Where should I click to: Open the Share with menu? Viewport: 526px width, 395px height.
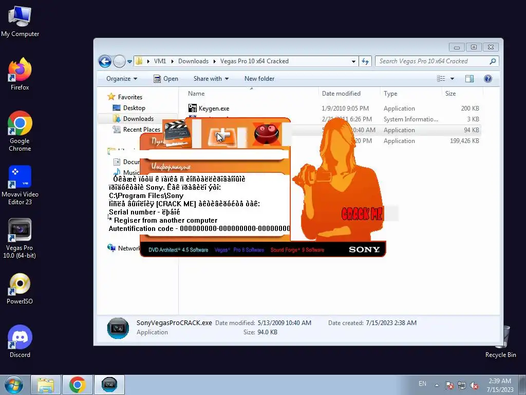coord(211,79)
